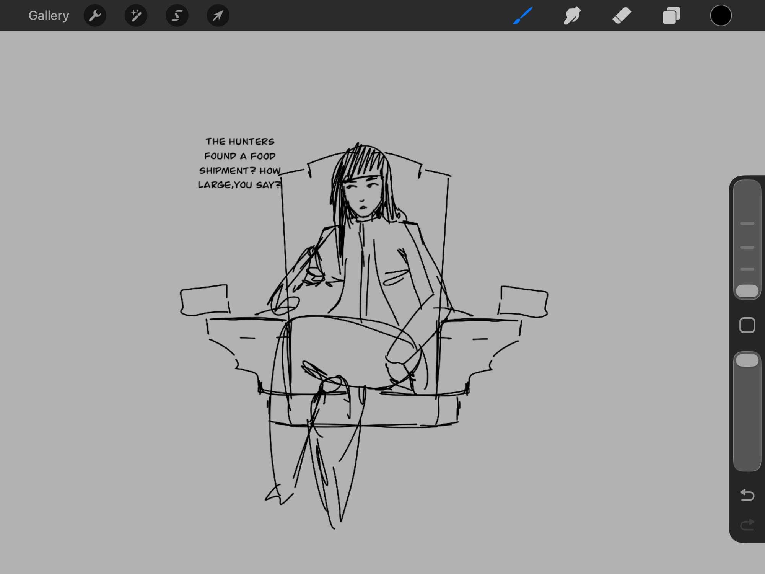Screen dimensions: 765x574
Task: Click the Undo arrow in sidebar
Action: tap(747, 495)
